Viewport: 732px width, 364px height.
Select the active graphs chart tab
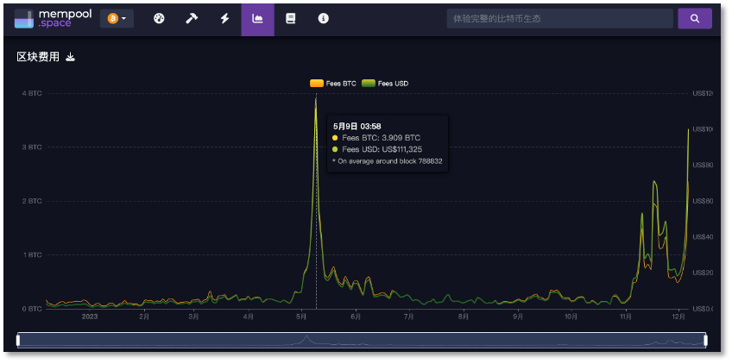tap(257, 18)
